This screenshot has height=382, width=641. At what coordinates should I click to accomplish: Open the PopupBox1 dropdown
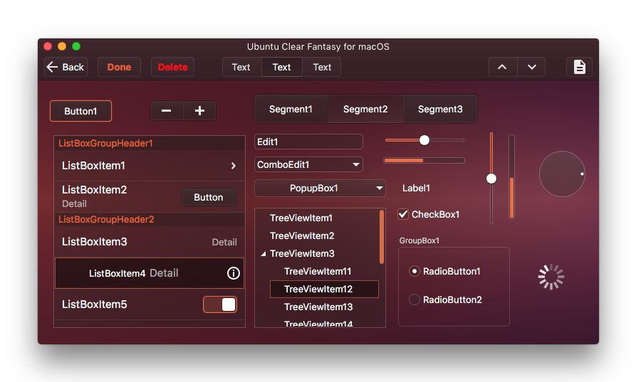point(320,188)
